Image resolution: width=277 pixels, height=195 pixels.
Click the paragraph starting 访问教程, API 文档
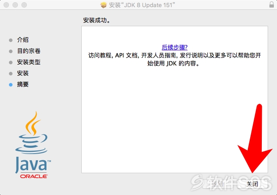175,59
